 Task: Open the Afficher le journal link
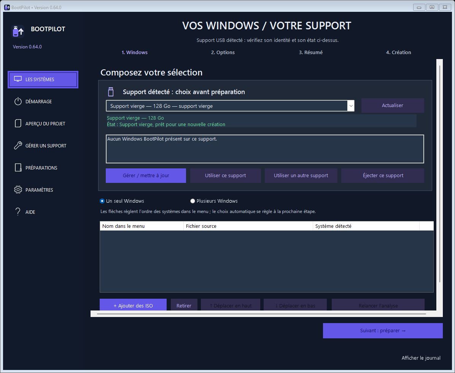point(421,358)
